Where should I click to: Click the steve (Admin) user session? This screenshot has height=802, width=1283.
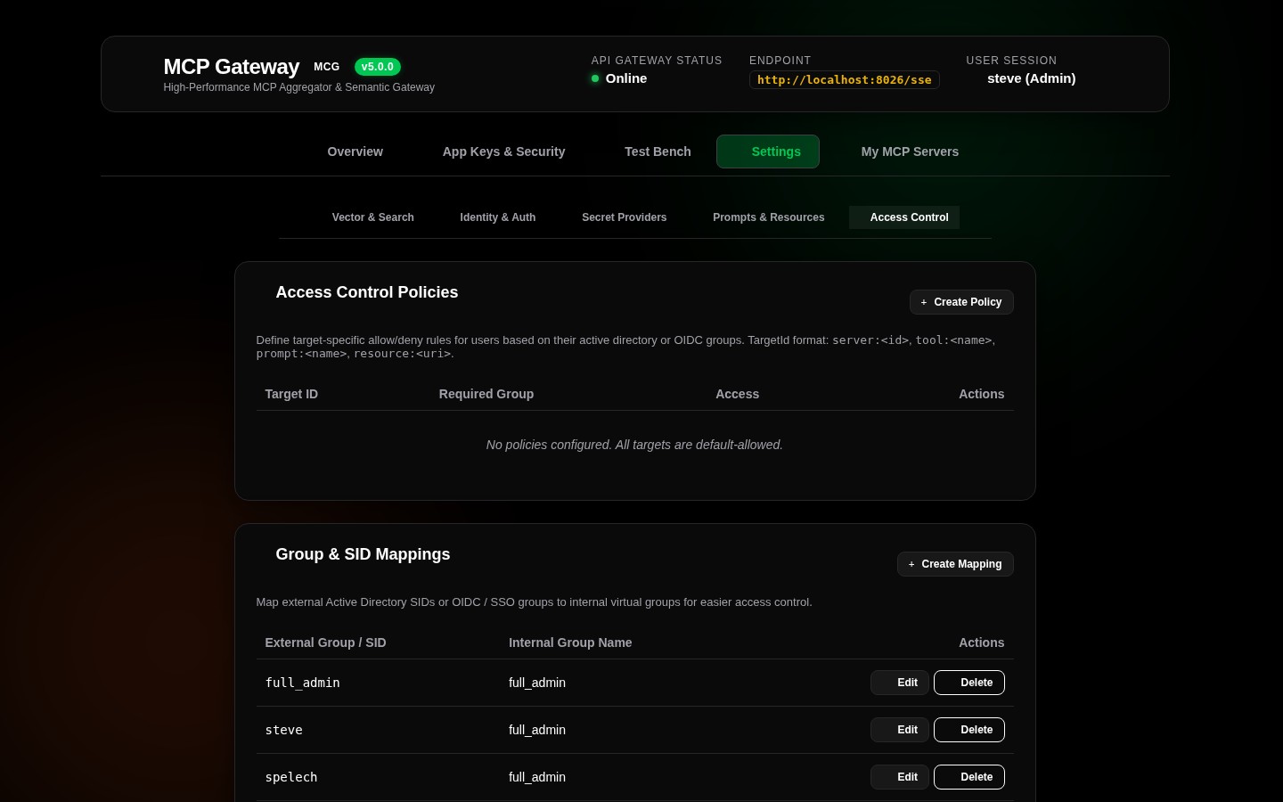(x=1031, y=78)
